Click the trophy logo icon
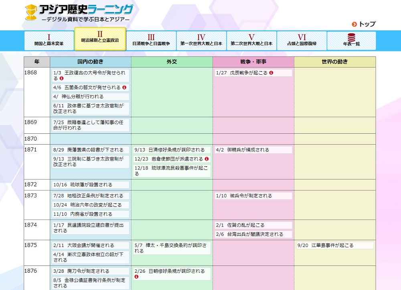Image resolution: width=401 pixels, height=290 pixels. (x=30, y=12)
